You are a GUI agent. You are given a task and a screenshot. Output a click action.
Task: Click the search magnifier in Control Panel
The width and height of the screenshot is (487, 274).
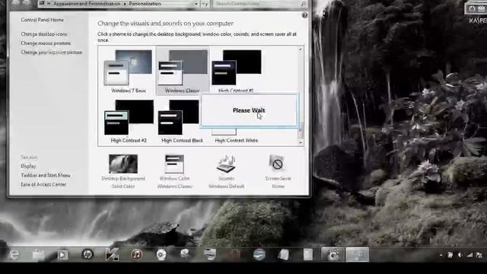click(303, 4)
